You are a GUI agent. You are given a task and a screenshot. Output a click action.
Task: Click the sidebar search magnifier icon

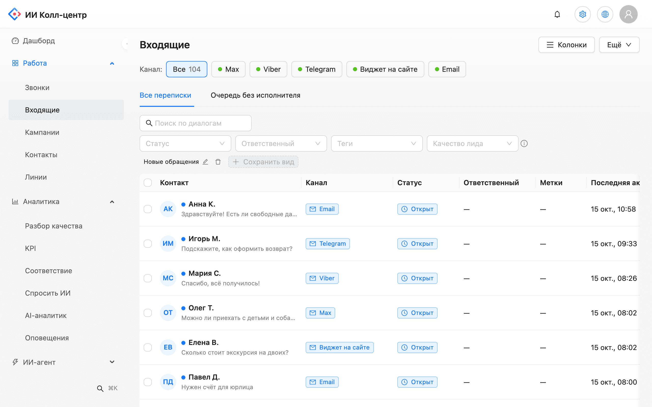point(100,388)
